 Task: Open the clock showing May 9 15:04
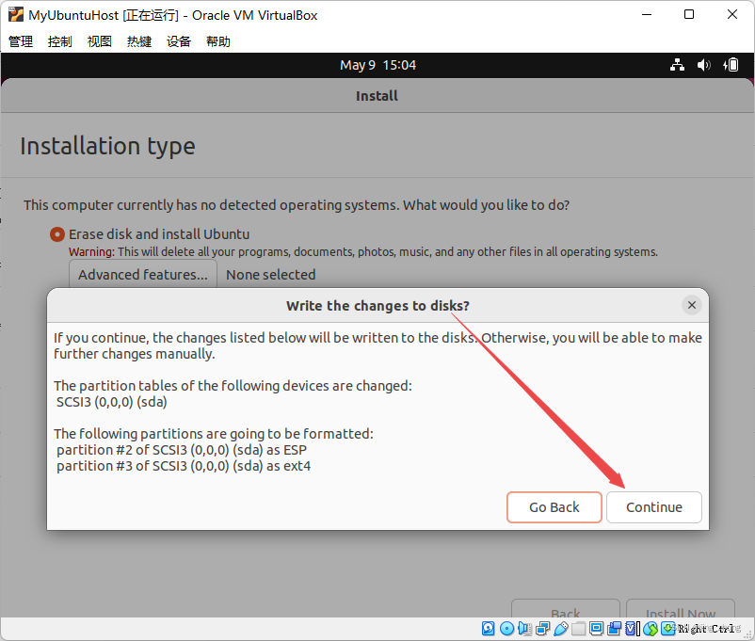tap(378, 65)
